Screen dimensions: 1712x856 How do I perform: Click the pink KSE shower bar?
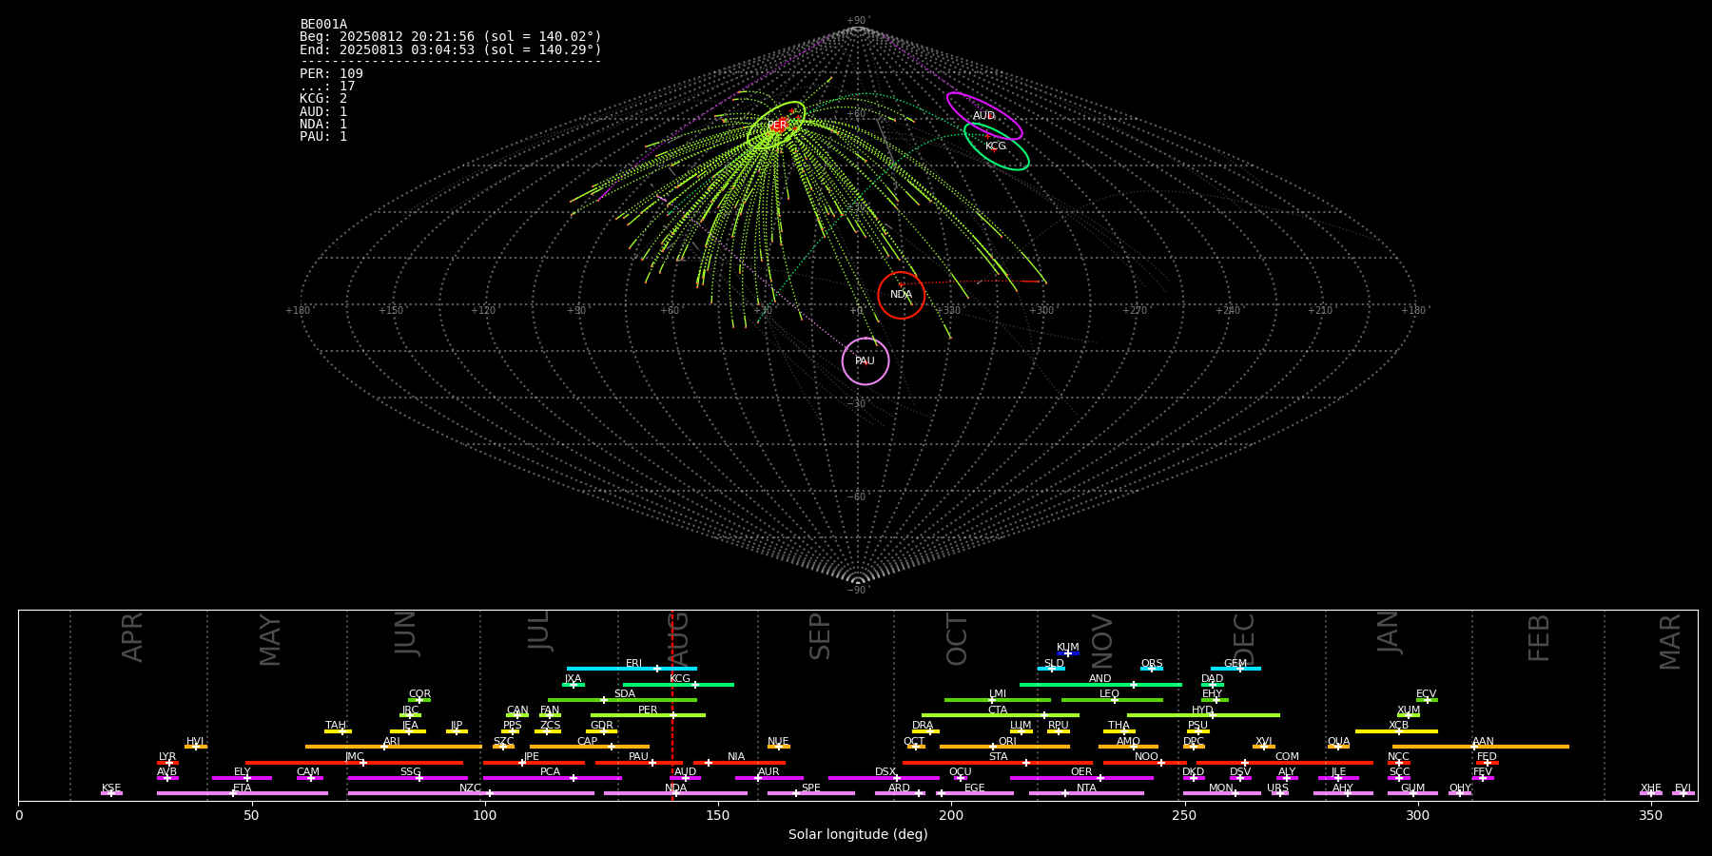111,793
